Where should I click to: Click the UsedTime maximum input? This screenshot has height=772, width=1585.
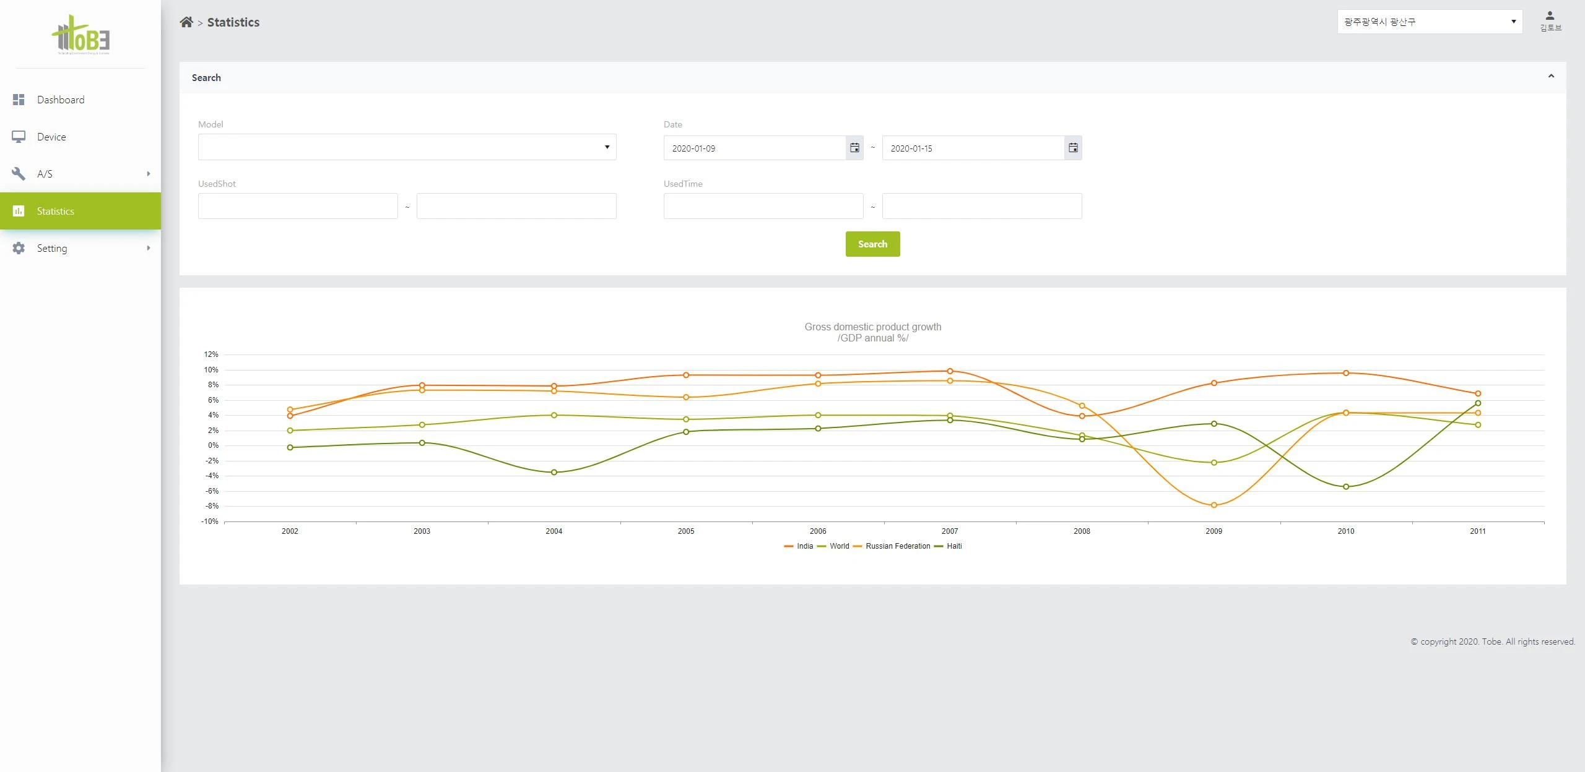point(982,206)
